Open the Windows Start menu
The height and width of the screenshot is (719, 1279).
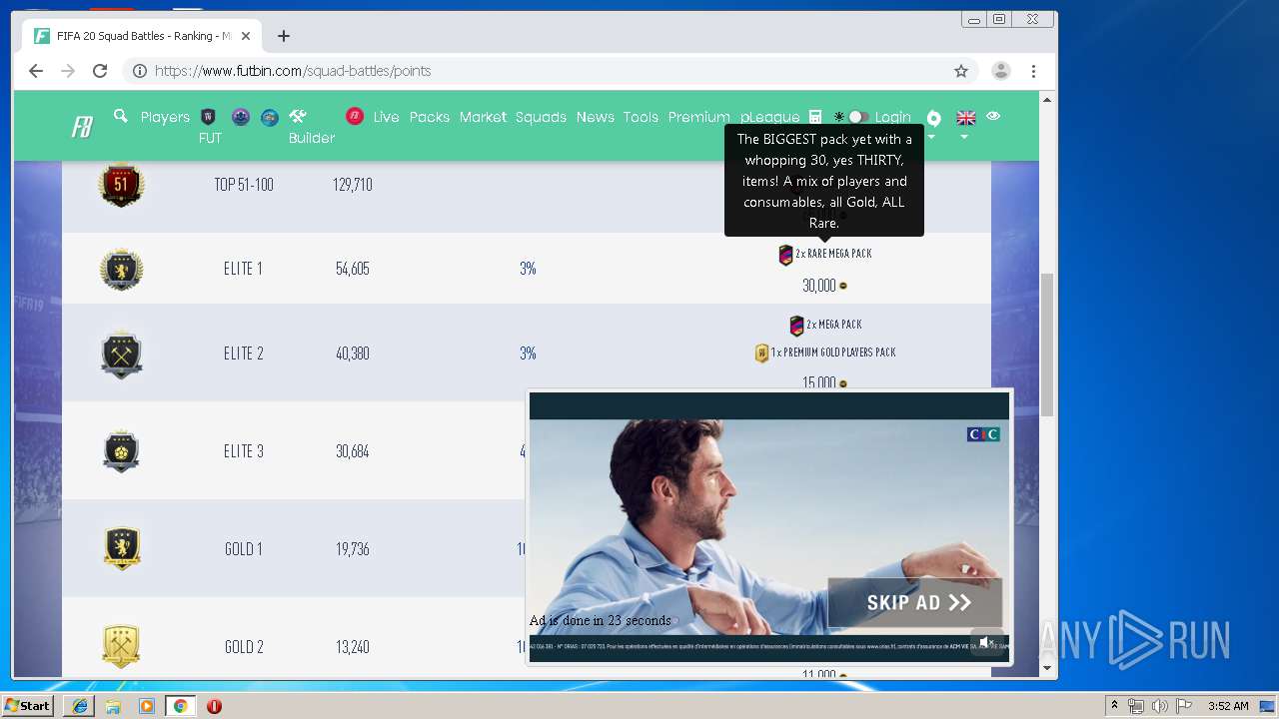coord(28,706)
